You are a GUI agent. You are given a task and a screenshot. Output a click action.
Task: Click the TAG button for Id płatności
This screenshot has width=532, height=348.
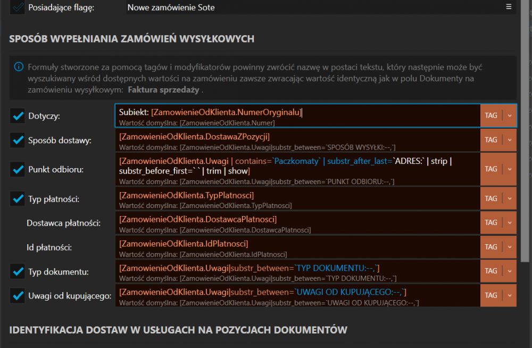(491, 247)
